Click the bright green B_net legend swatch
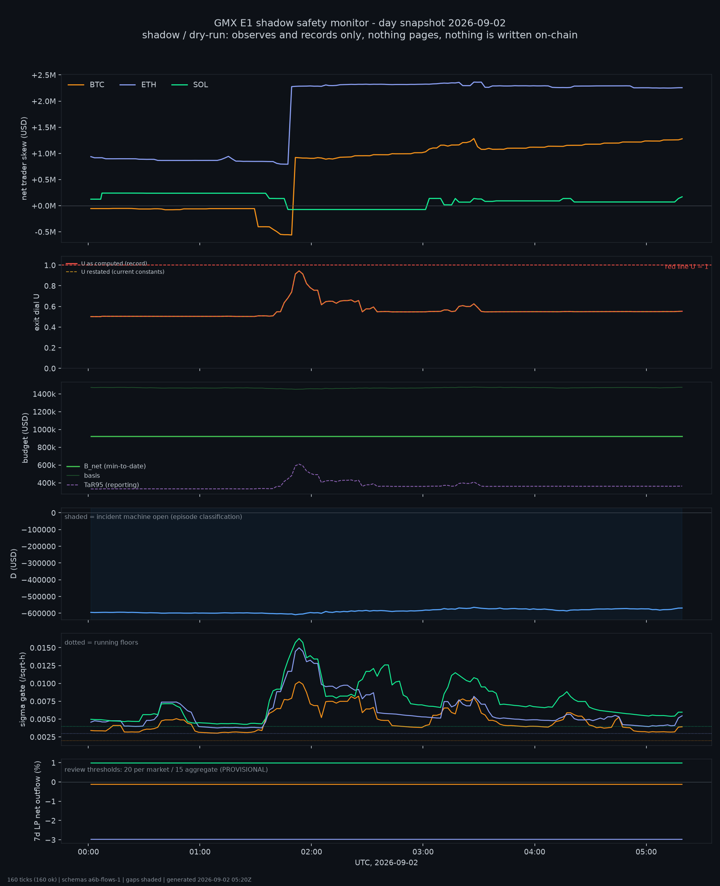 click(73, 466)
